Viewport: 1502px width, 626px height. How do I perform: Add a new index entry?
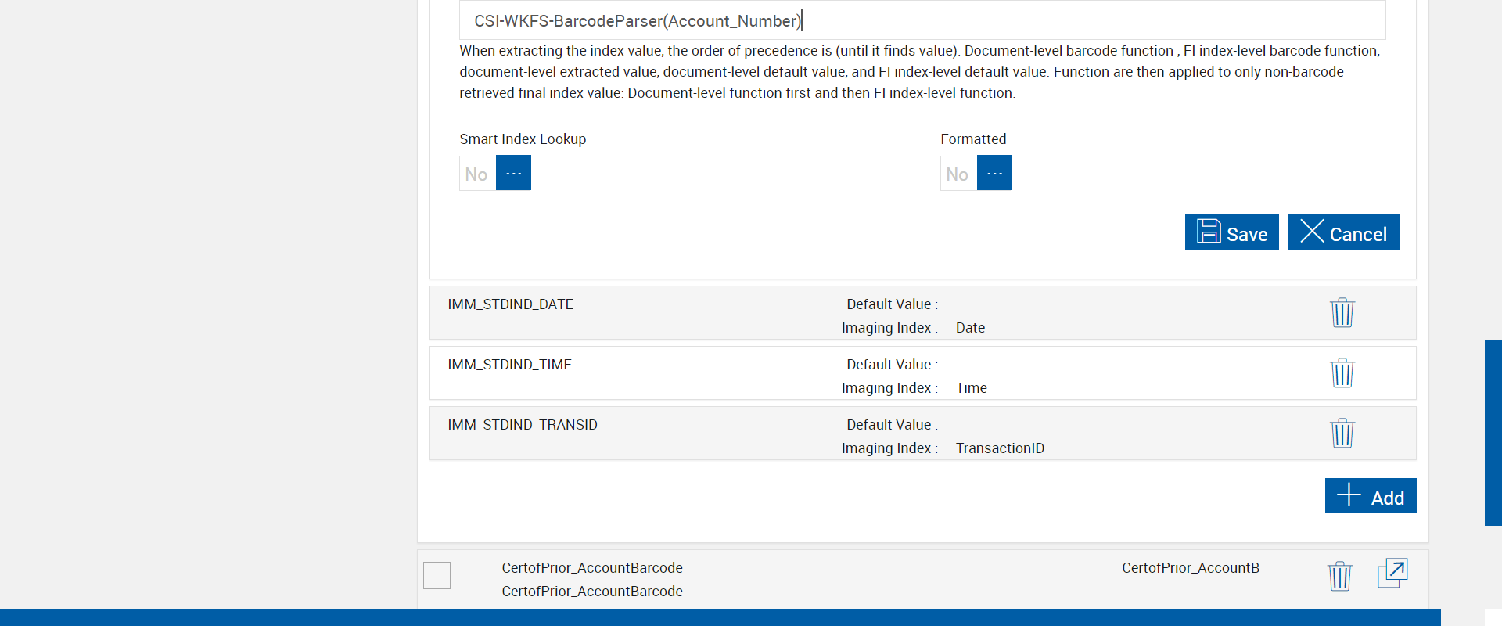click(1371, 496)
